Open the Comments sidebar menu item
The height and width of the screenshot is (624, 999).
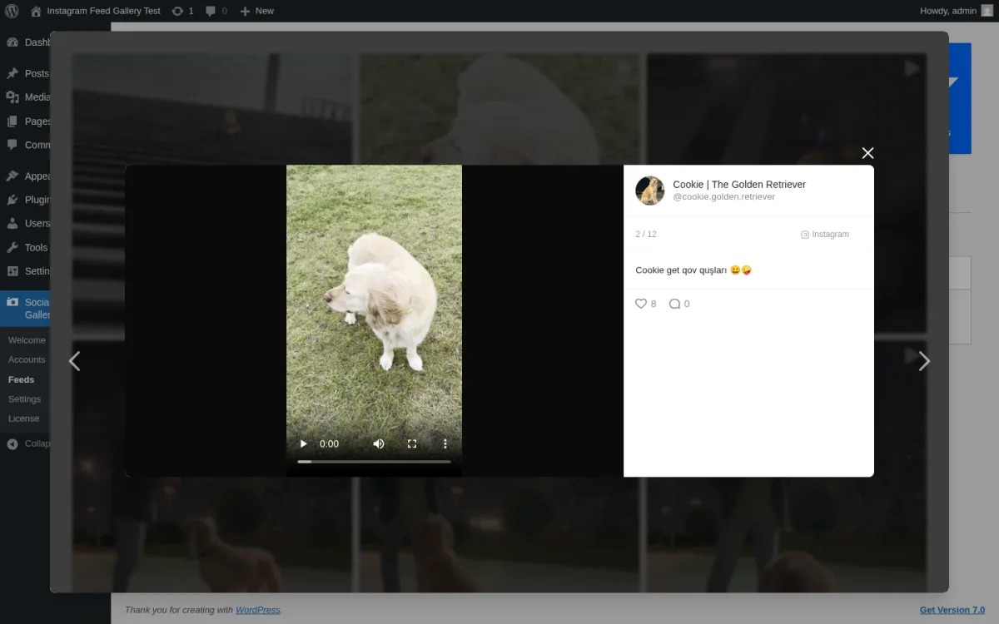click(25, 145)
